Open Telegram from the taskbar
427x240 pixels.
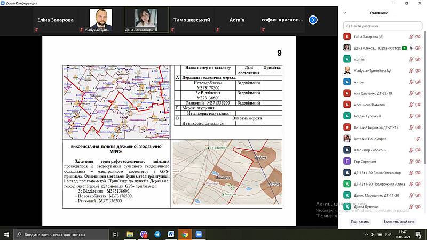157,234
